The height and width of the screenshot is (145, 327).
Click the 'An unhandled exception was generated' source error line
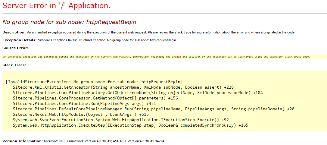click(x=157, y=57)
